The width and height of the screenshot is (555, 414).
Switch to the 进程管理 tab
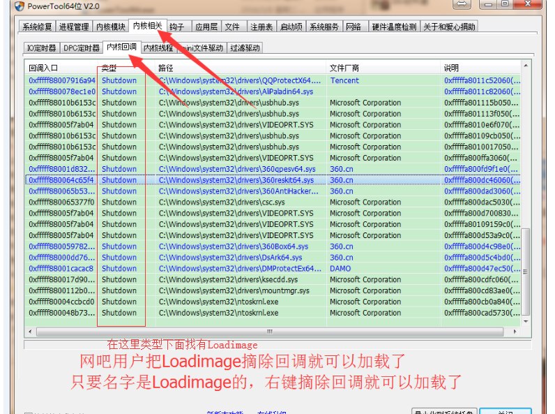pos(74,27)
